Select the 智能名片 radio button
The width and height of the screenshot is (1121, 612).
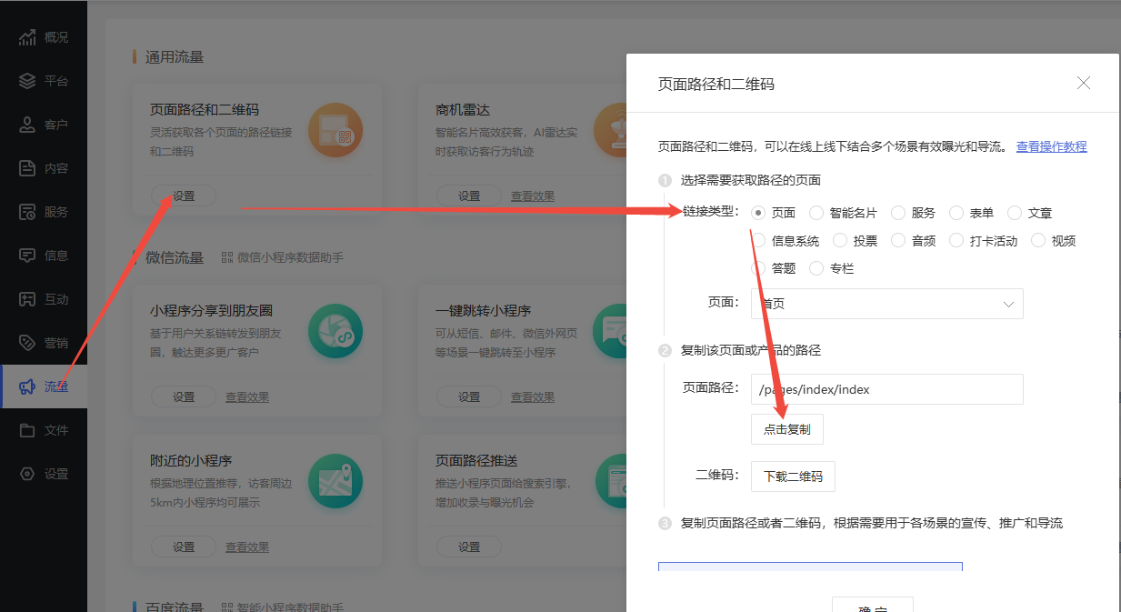pos(816,213)
